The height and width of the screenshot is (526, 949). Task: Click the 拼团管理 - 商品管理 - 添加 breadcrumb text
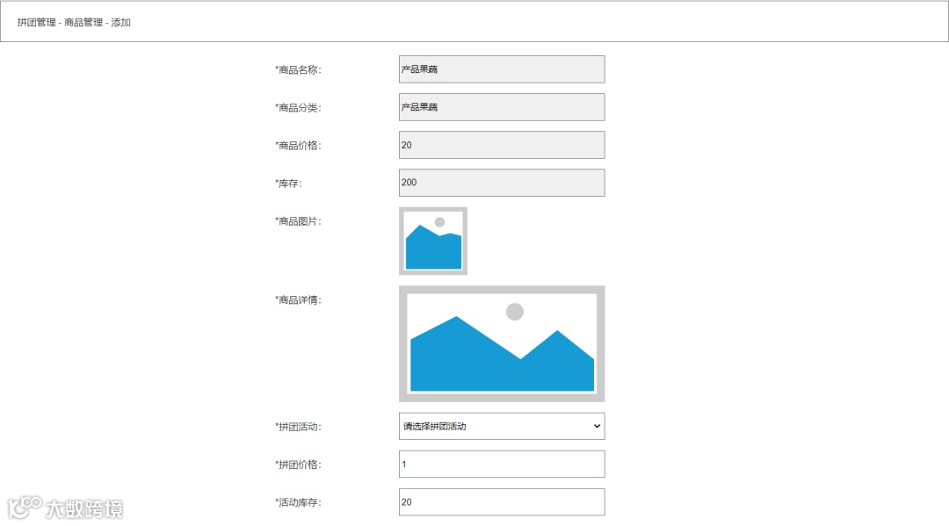point(74,22)
